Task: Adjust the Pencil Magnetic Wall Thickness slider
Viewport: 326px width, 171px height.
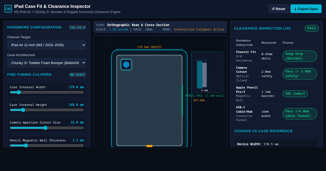Action: point(47,145)
